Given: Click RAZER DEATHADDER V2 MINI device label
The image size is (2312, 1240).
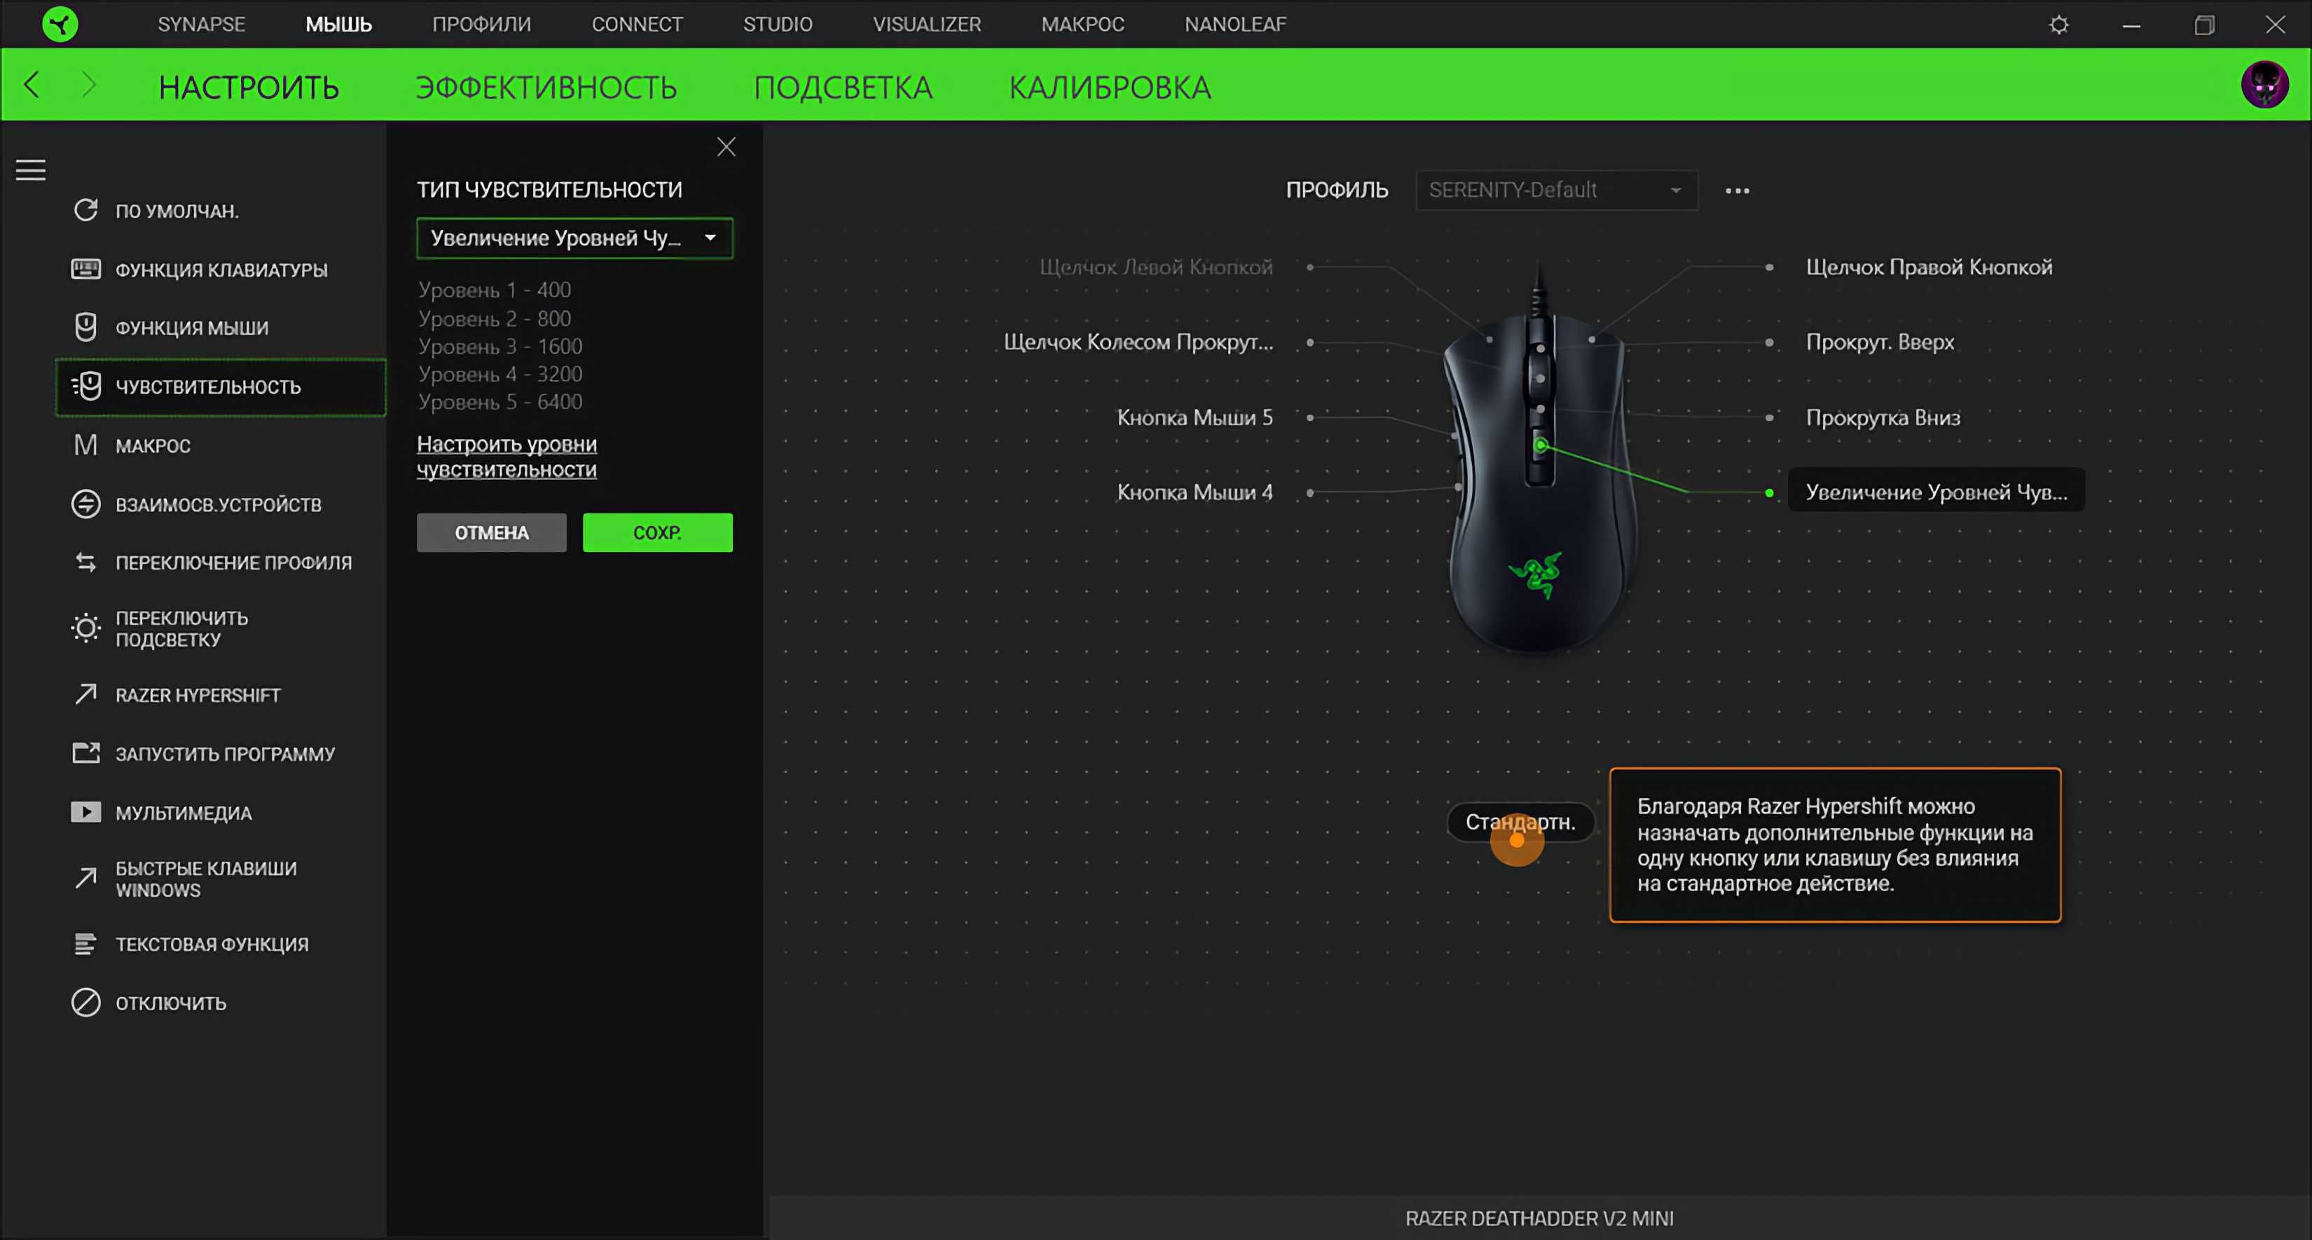Looking at the screenshot, I should [1539, 1218].
